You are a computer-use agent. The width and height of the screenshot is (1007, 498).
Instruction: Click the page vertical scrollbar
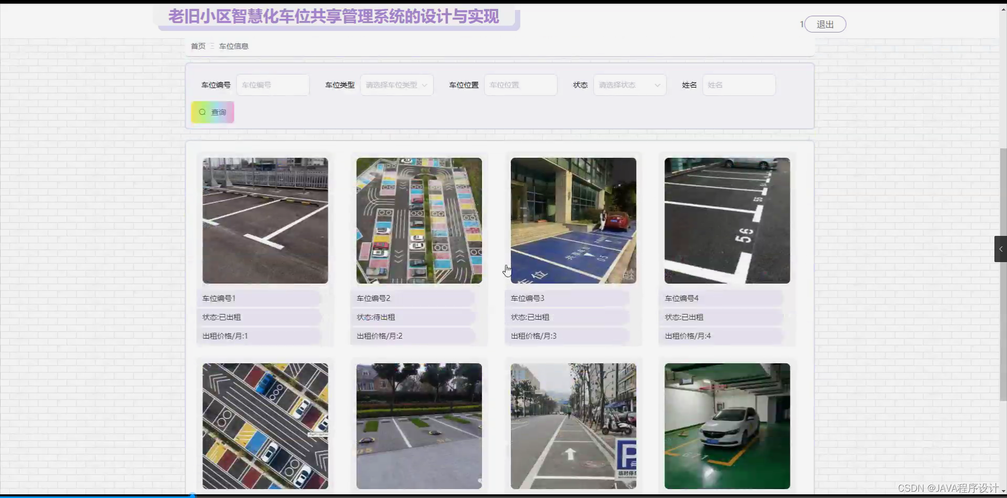pyautogui.click(x=1003, y=274)
